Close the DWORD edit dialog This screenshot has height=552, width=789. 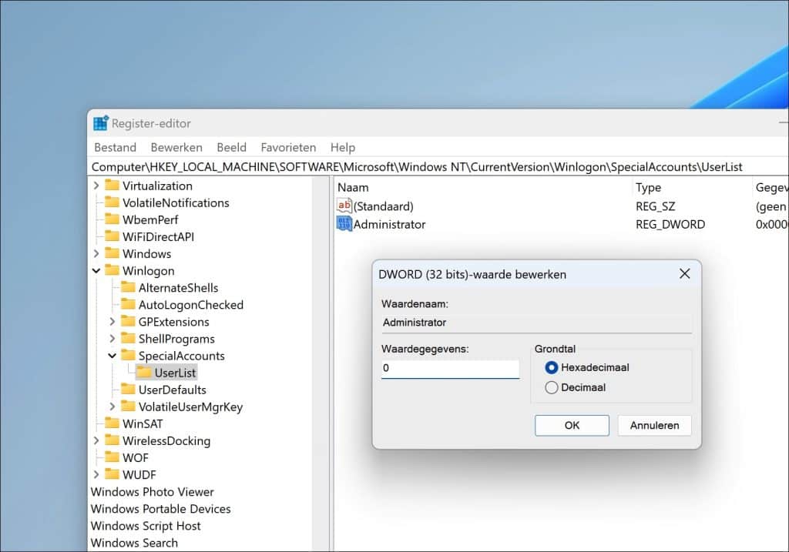click(684, 273)
